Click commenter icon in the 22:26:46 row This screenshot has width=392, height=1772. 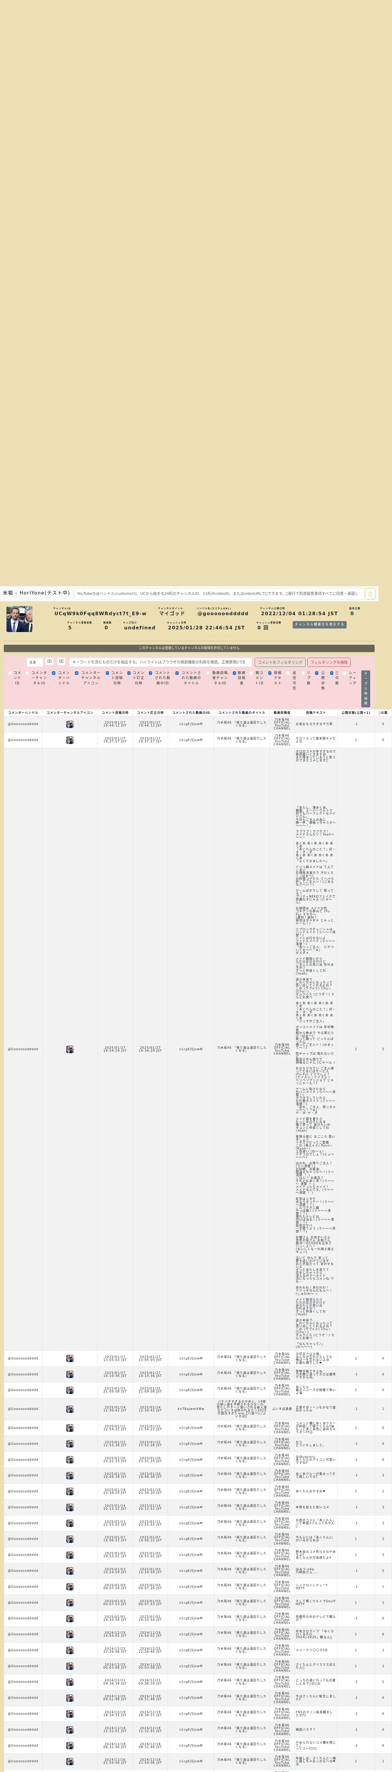[x=70, y=1650]
